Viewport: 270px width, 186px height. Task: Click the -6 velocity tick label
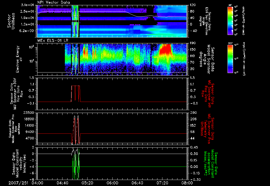[32, 173]
